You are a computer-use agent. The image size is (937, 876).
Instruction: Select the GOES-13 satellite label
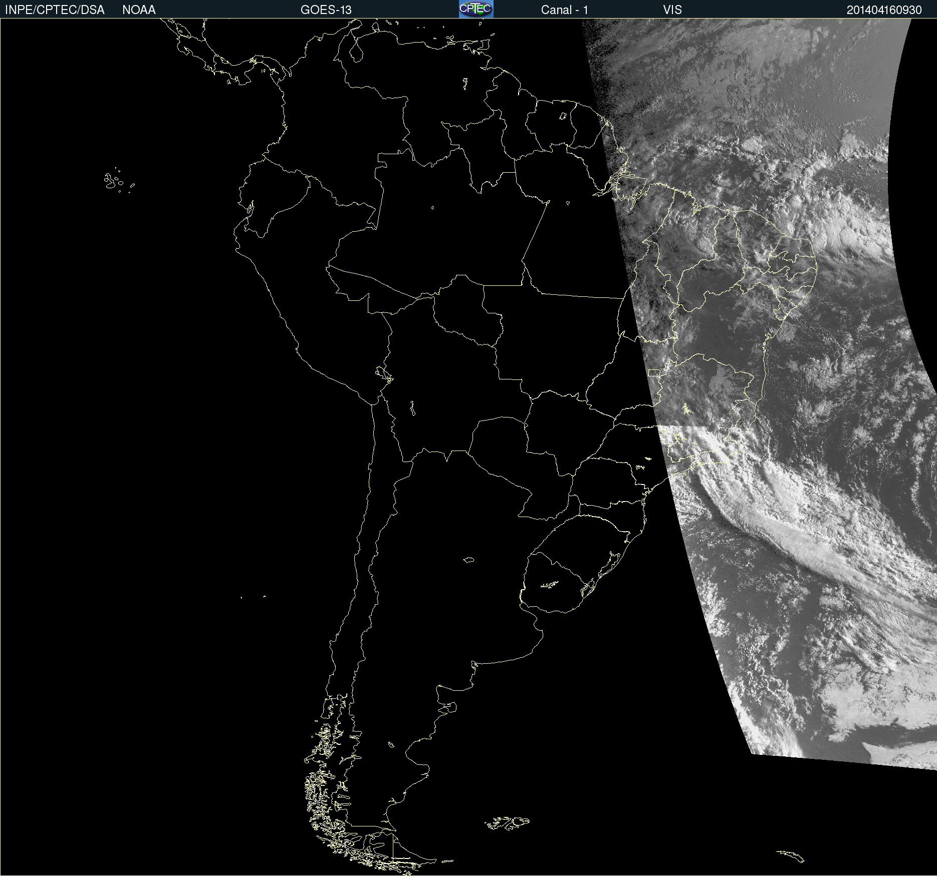[326, 10]
